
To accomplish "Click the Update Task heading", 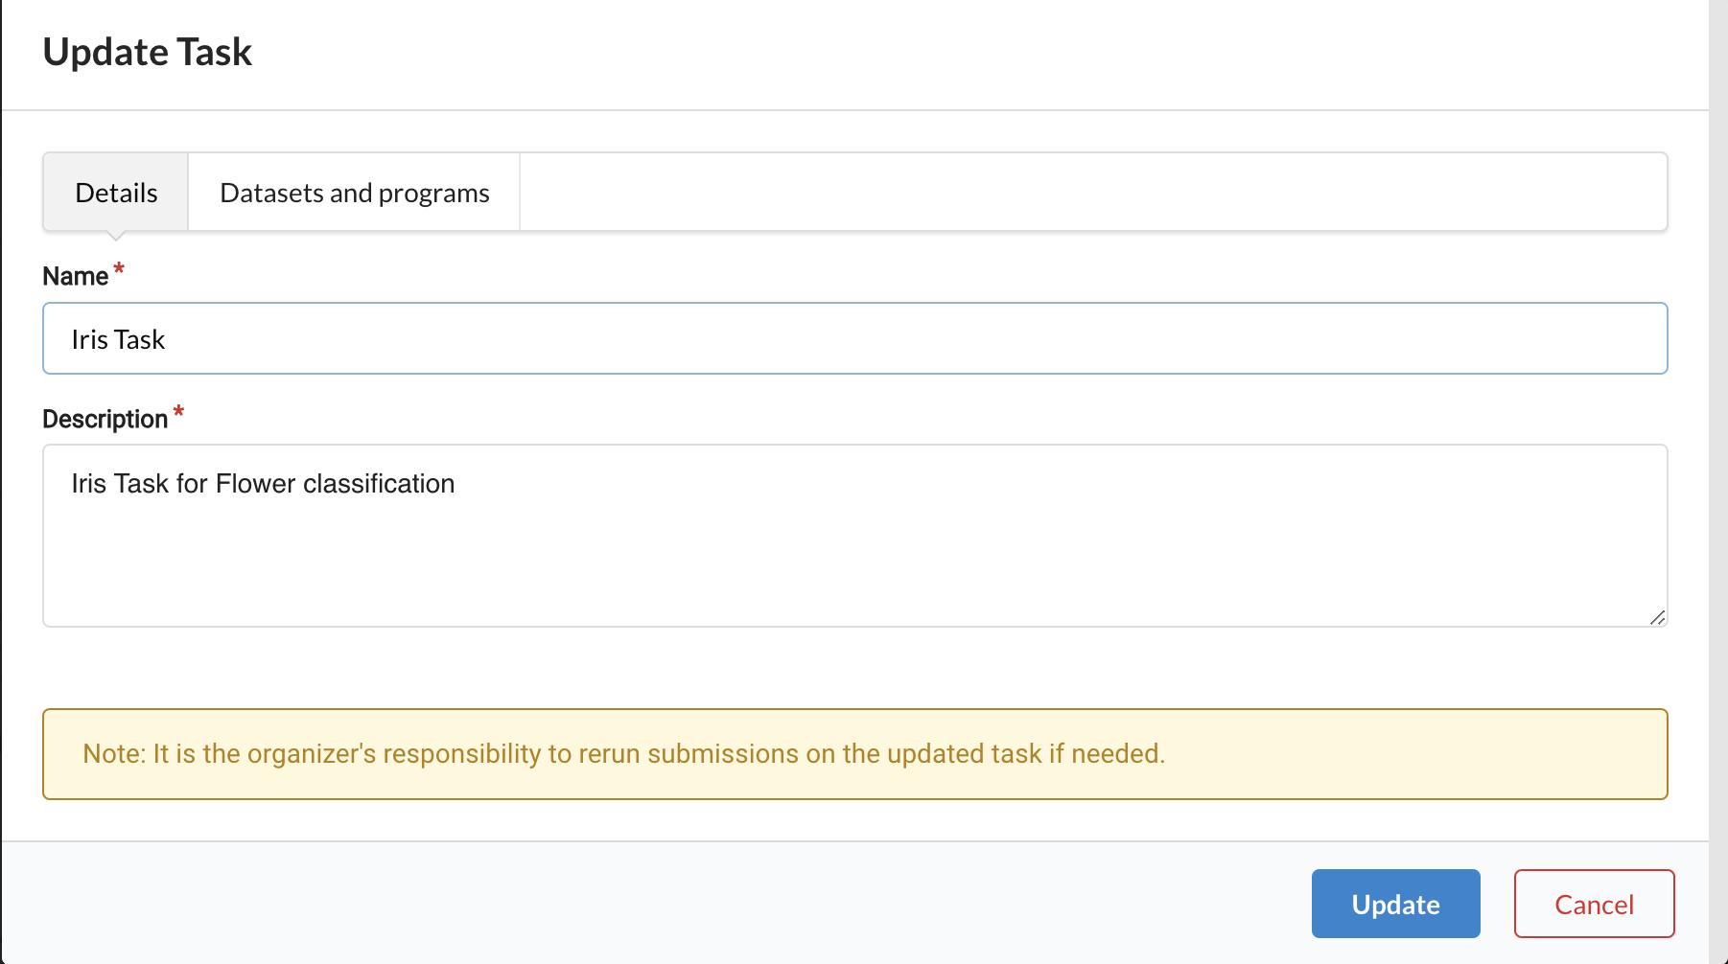I will point(148,52).
